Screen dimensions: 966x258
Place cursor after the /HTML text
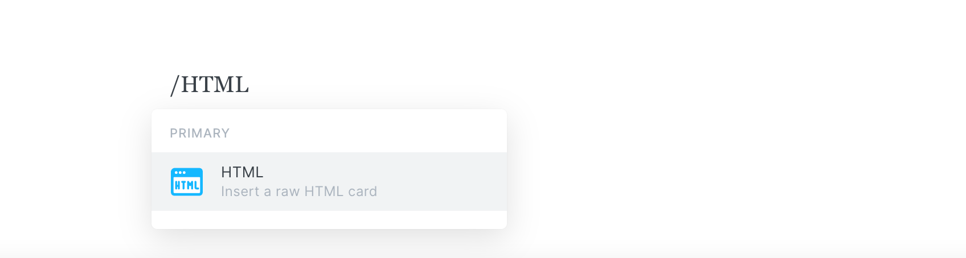click(x=250, y=85)
